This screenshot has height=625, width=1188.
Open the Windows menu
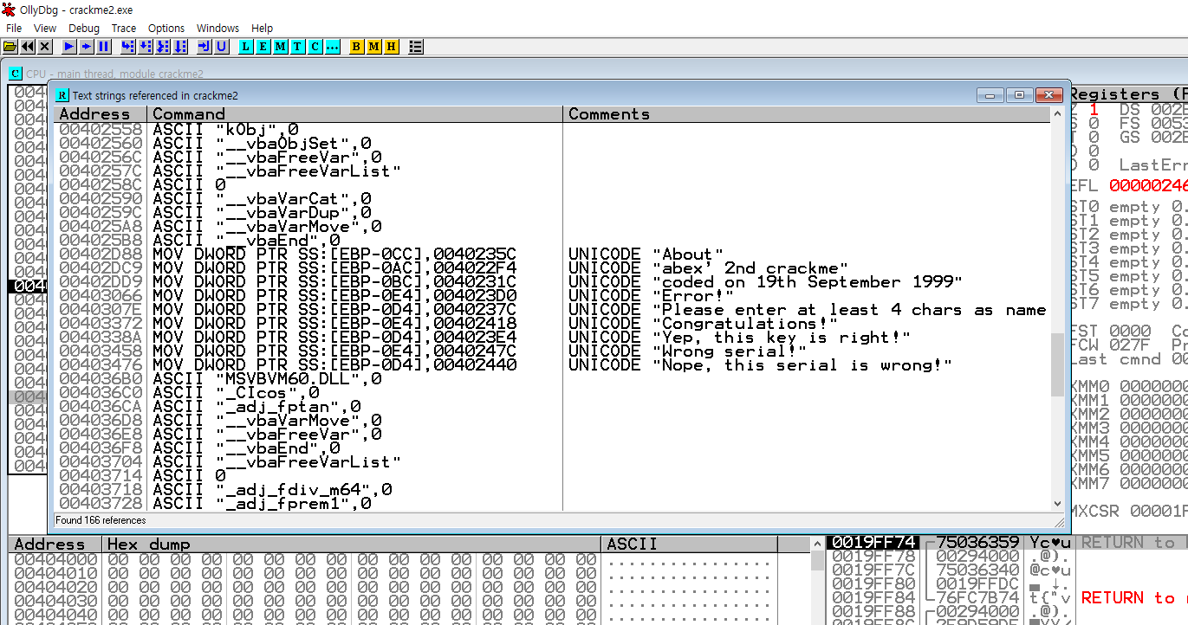point(217,29)
